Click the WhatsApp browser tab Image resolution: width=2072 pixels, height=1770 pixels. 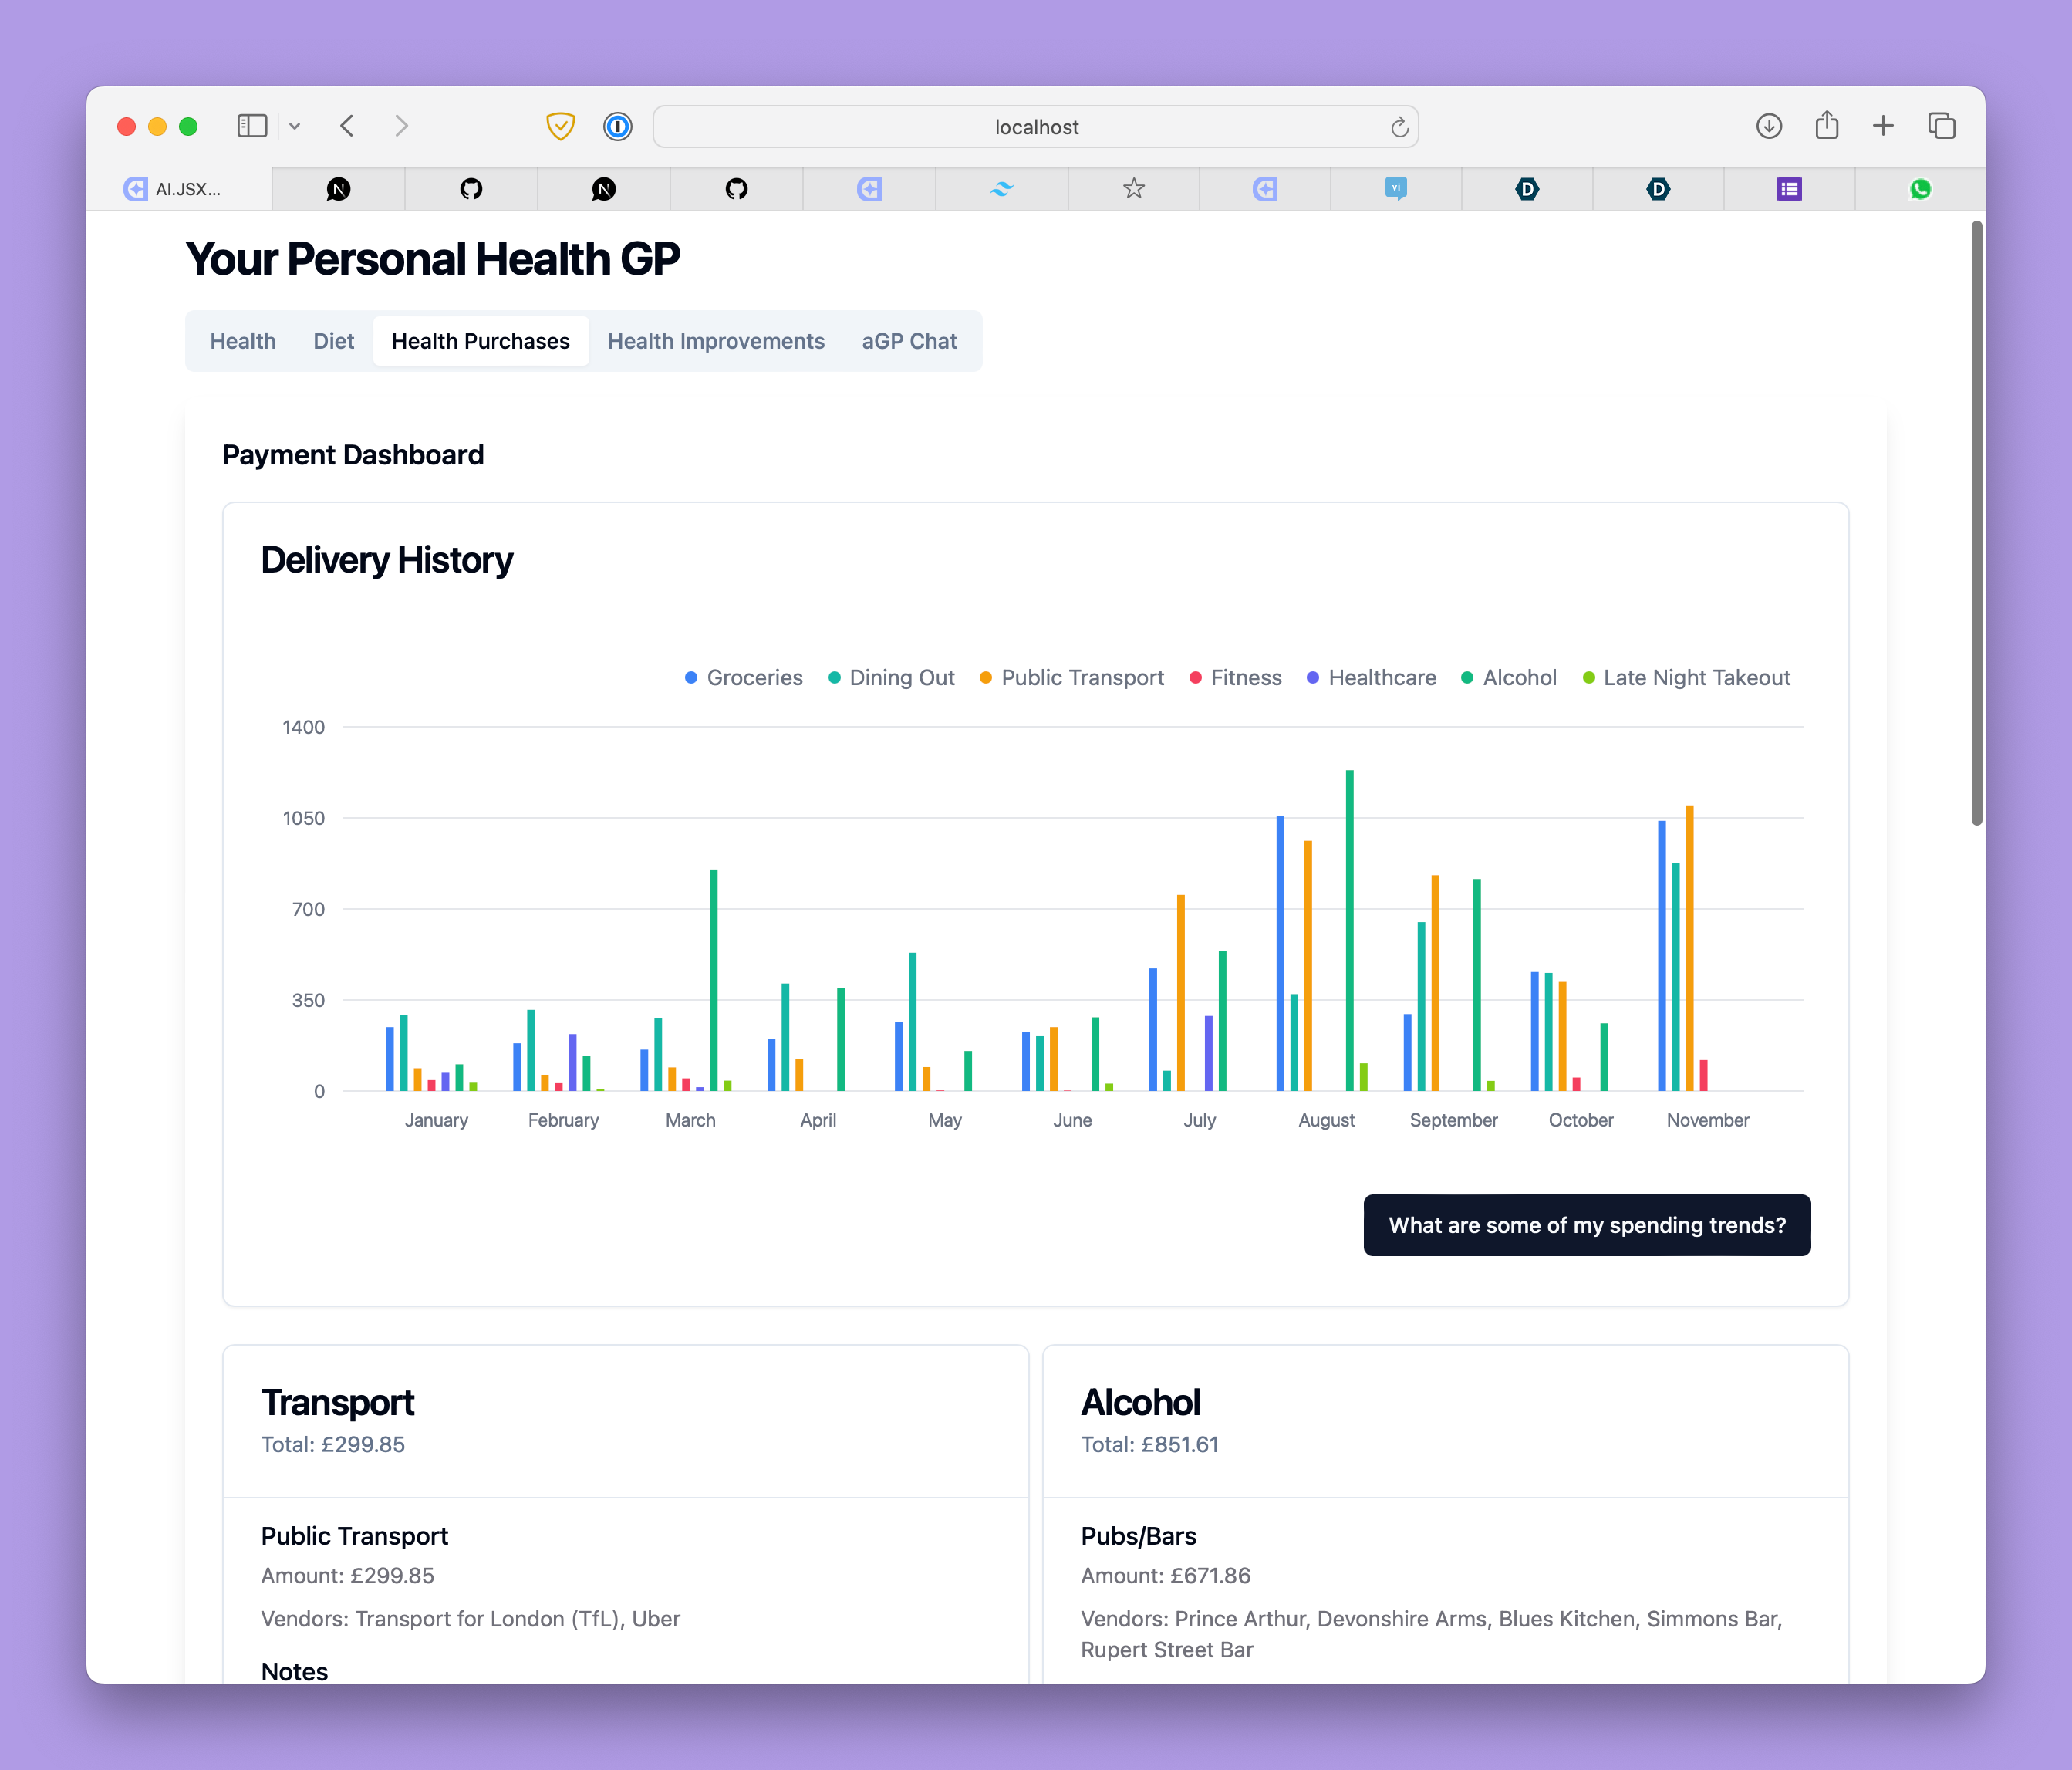[x=1920, y=189]
